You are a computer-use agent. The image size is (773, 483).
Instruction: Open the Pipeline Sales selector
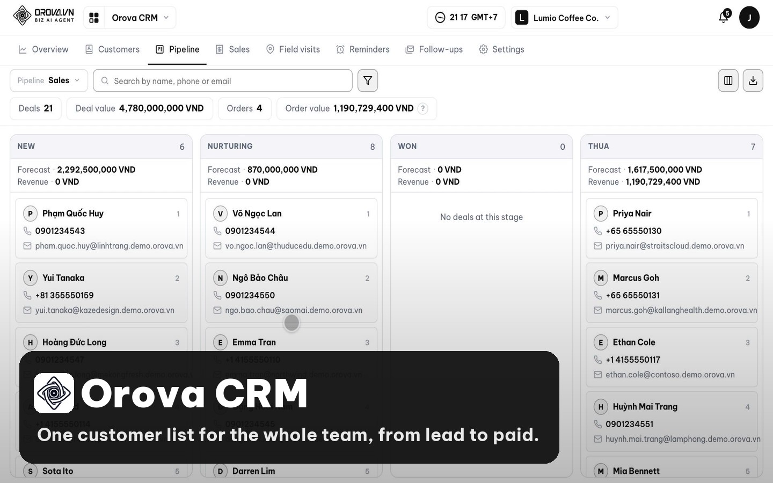click(49, 80)
